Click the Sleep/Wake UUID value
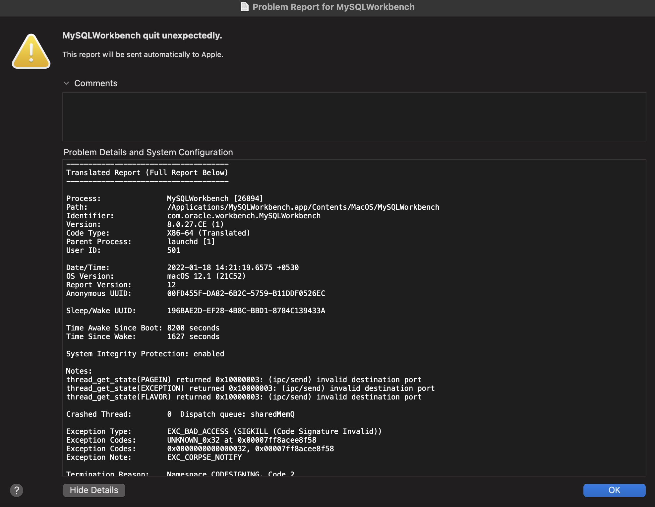Viewport: 655px width, 507px height. pyautogui.click(x=246, y=311)
